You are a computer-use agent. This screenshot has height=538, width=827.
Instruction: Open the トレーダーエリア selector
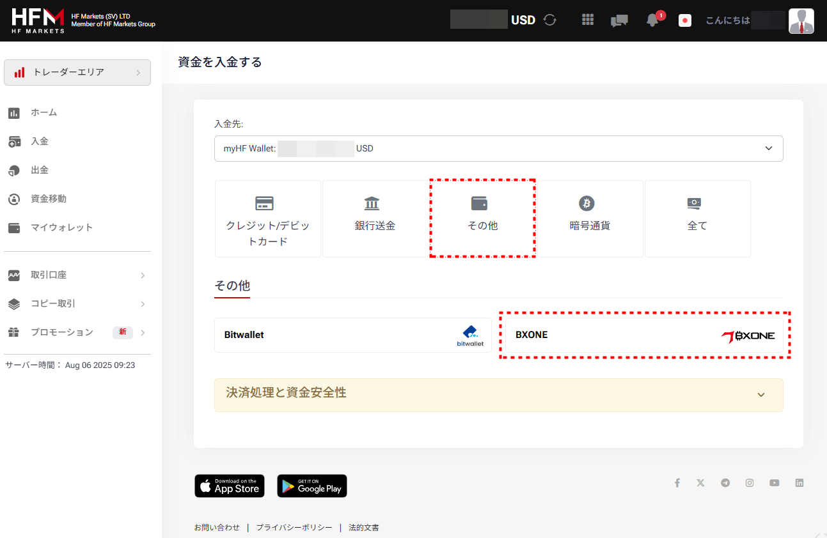(x=77, y=72)
